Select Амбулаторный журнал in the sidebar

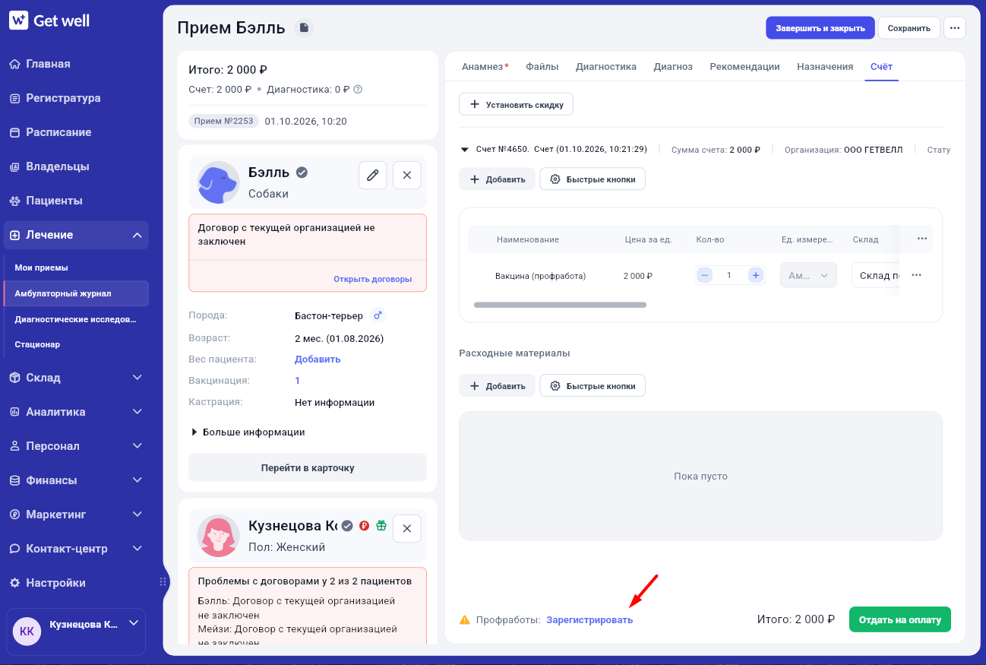tap(76, 293)
